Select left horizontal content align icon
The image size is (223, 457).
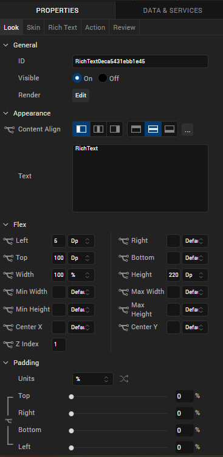81,129
